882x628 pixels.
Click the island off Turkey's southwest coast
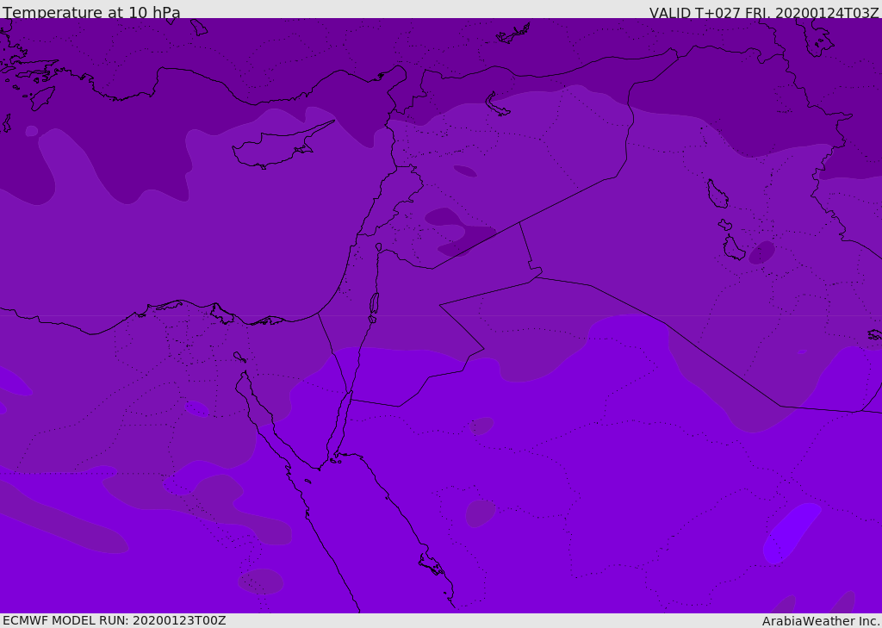[x=42, y=97]
